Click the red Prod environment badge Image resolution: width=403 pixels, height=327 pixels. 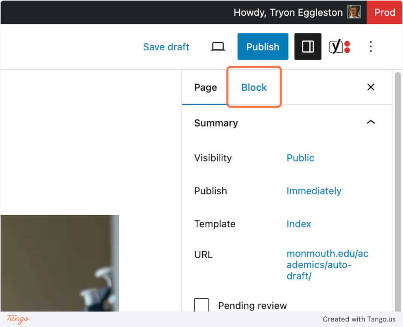click(384, 12)
